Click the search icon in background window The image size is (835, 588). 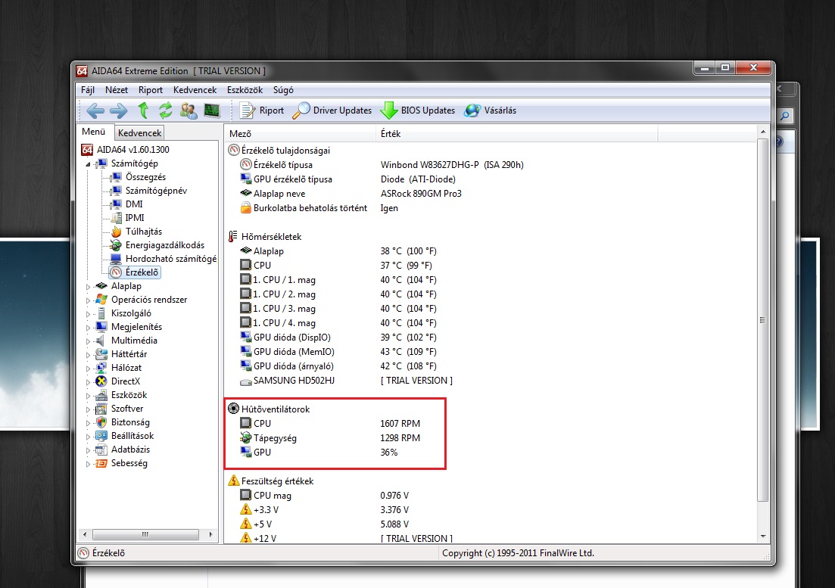pyautogui.click(x=785, y=116)
